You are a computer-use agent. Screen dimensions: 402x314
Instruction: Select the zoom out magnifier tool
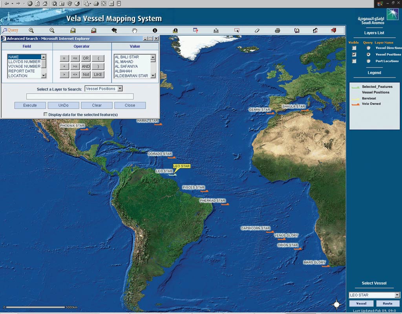52,31
